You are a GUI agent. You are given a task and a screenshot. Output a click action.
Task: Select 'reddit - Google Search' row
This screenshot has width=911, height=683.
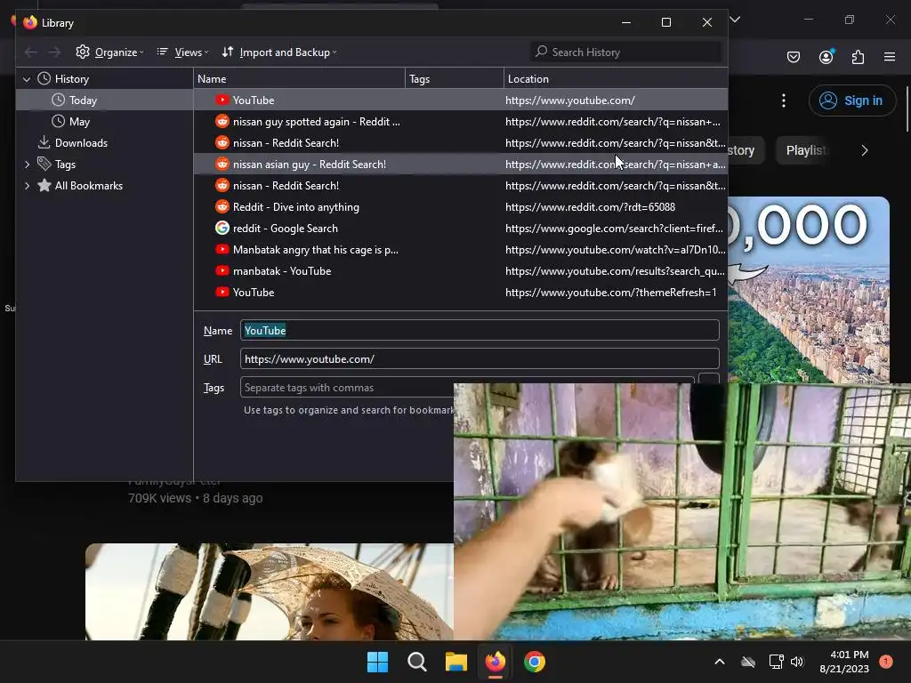(x=460, y=229)
